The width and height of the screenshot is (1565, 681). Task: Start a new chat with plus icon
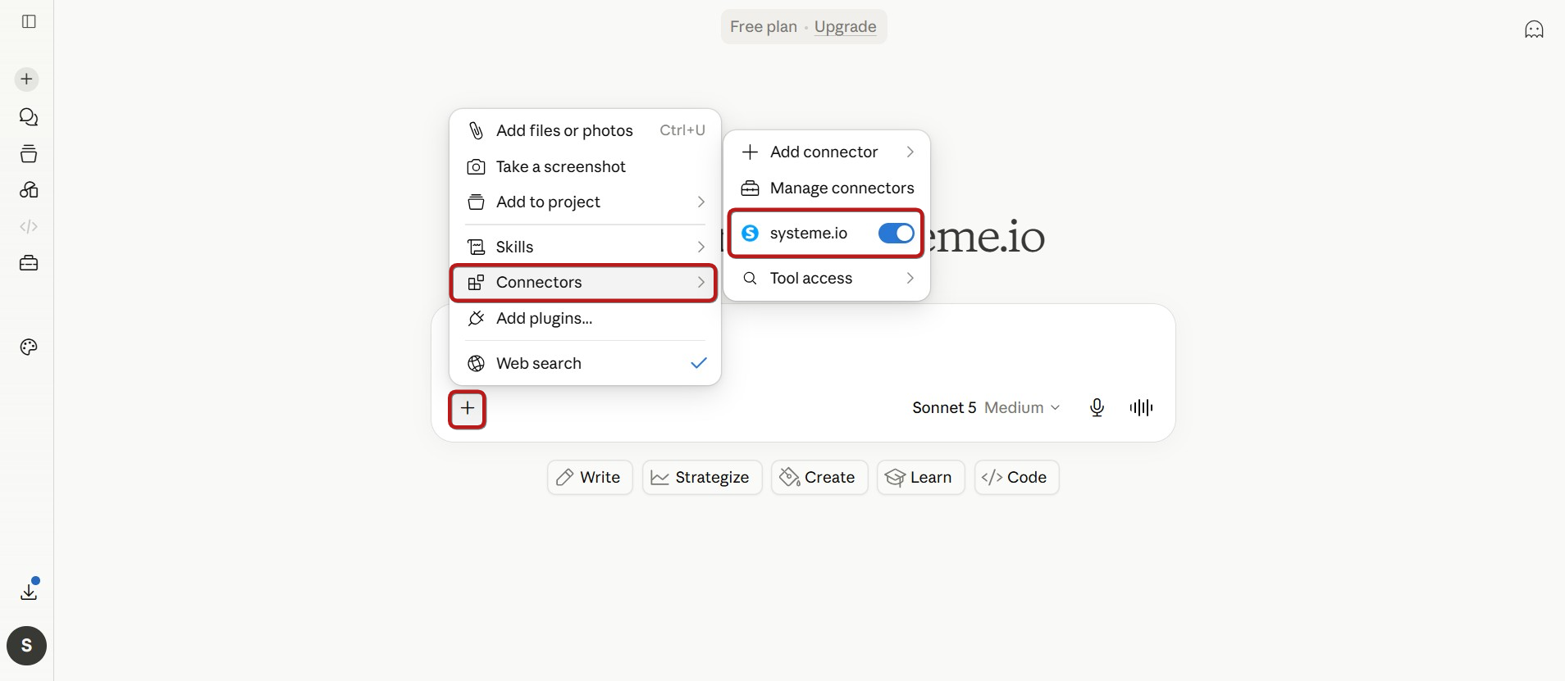pyautogui.click(x=26, y=79)
